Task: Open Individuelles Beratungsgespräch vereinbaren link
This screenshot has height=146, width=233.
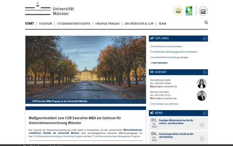Action: pyautogui.click(x=175, y=52)
